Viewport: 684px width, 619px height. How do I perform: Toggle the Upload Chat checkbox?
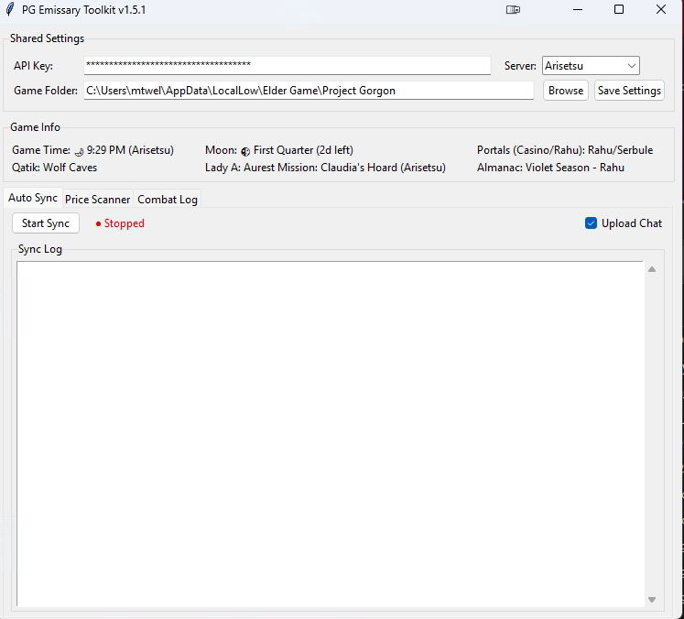point(591,223)
